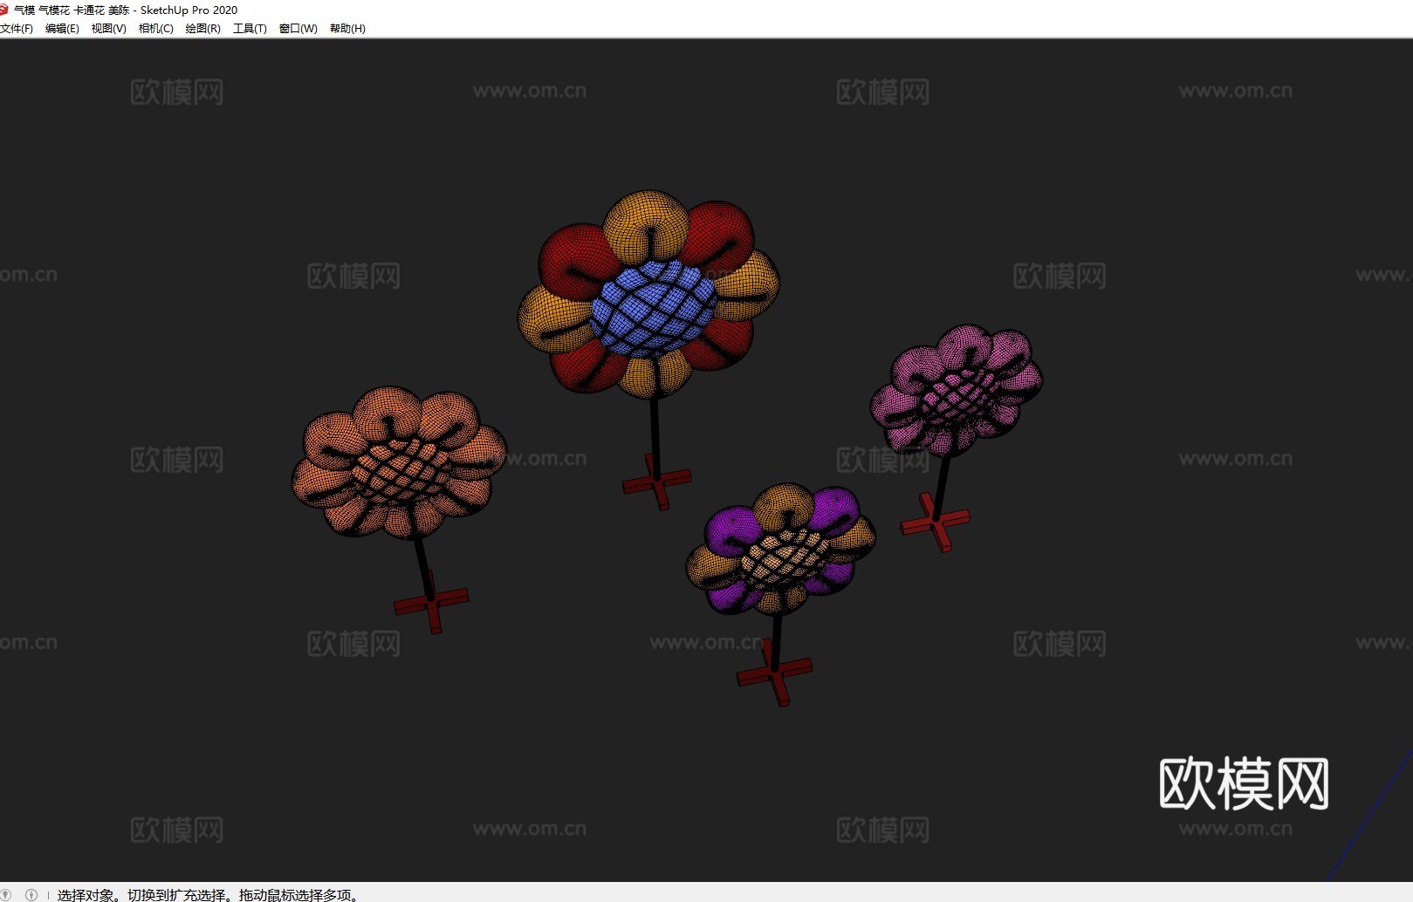Click the red cross base under purple flower

click(x=775, y=673)
